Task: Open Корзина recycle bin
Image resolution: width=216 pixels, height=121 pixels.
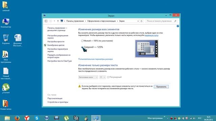Action: 6,39
